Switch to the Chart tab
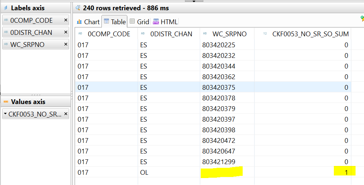The height and width of the screenshot is (185, 364). (88, 22)
